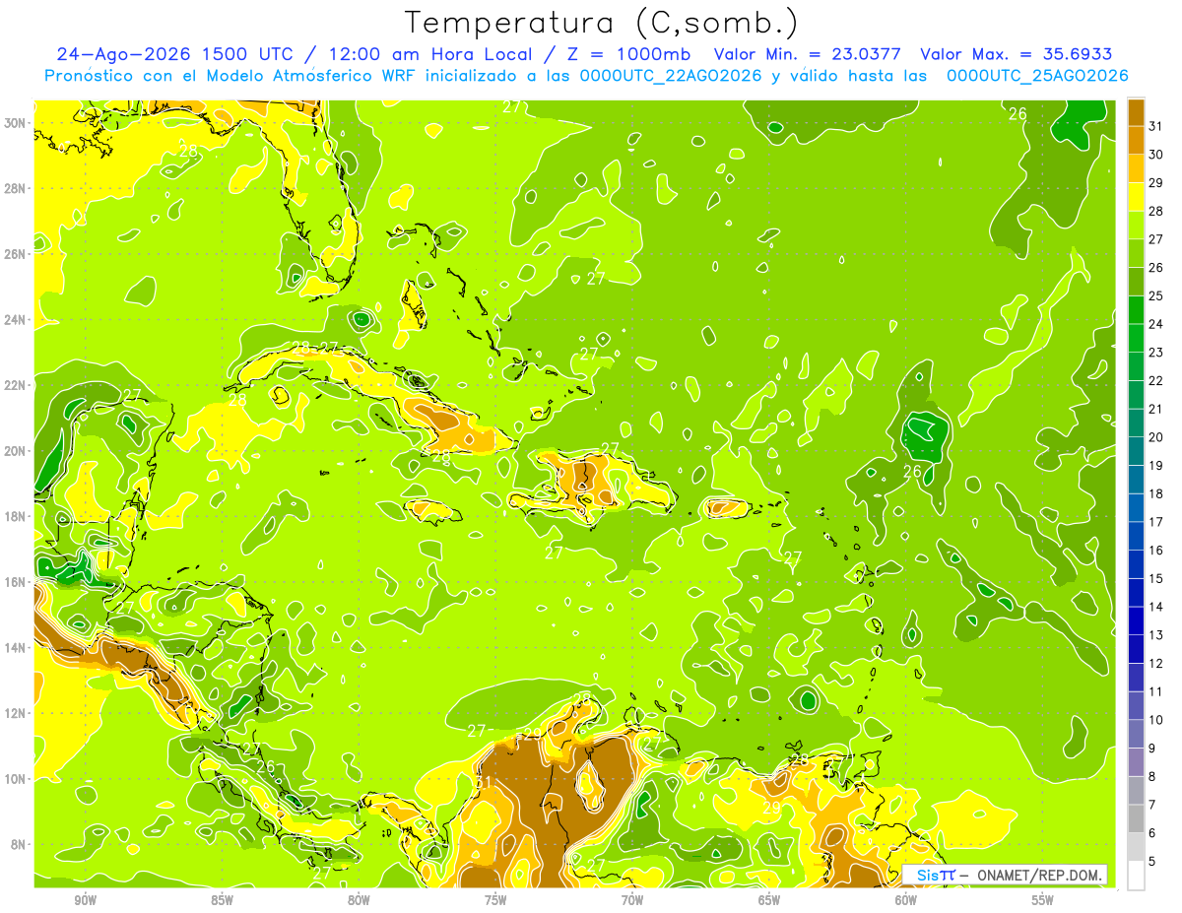This screenshot has height=913, width=1182.
Task: Select the gray swatch between legend 7 and 8
Action: 1137,791
